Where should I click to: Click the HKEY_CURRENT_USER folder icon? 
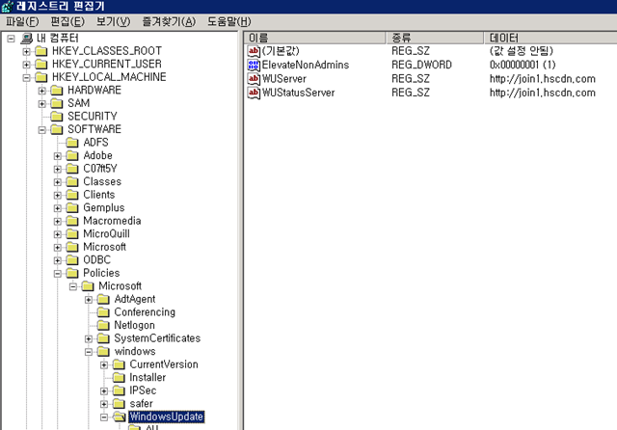40,65
